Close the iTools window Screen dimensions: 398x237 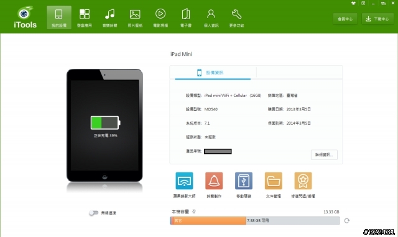coord(393,3)
